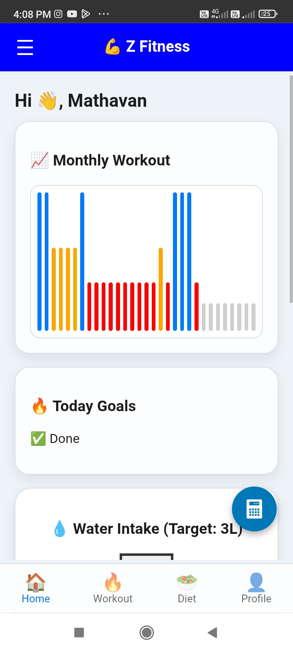The width and height of the screenshot is (293, 652).
Task: Open the hamburger navigation menu
Action: (x=25, y=47)
